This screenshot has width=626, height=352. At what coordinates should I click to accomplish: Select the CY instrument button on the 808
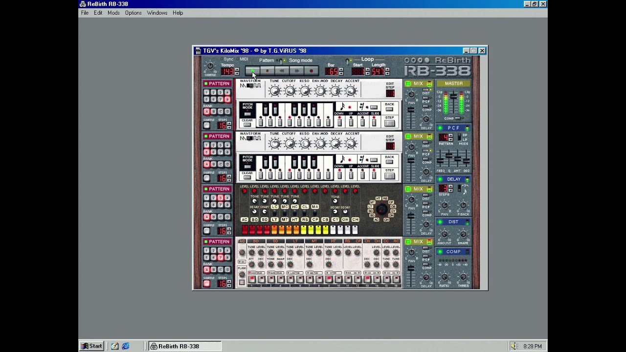pyautogui.click(x=335, y=220)
